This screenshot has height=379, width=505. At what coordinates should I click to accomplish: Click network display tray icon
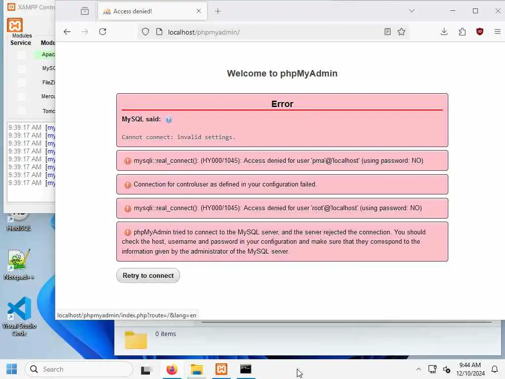coord(432,369)
